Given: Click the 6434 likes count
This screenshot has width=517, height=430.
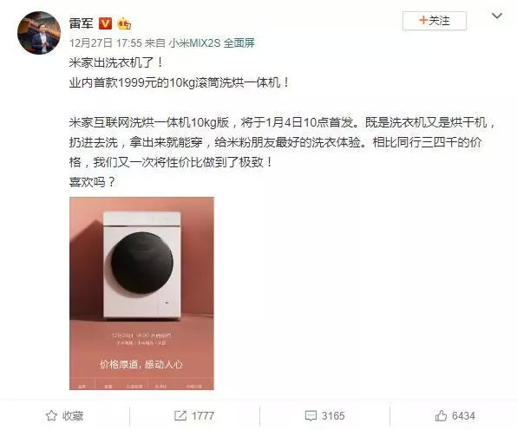Looking at the screenshot, I should coord(463,416).
